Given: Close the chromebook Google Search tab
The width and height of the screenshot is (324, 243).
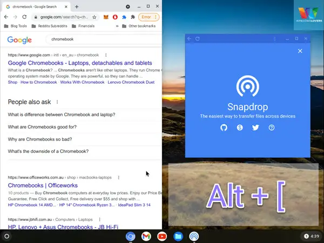Looking at the screenshot, I should tap(66, 7).
